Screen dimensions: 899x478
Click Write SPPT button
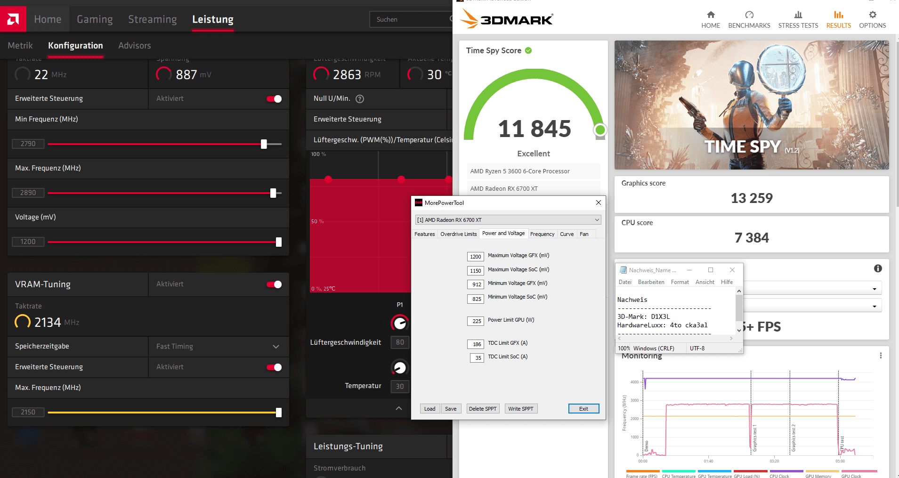[521, 409]
